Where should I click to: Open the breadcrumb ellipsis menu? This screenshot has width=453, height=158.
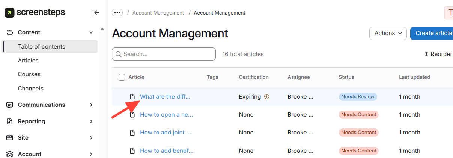point(117,13)
